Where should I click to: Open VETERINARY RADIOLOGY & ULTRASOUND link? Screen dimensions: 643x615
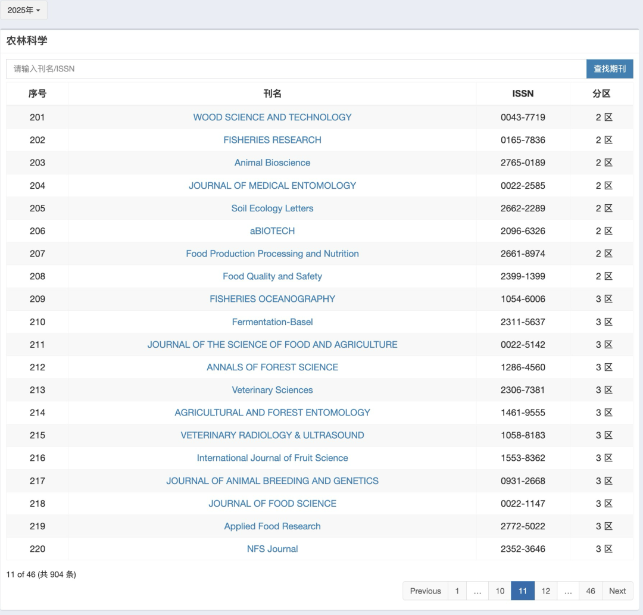tap(272, 435)
